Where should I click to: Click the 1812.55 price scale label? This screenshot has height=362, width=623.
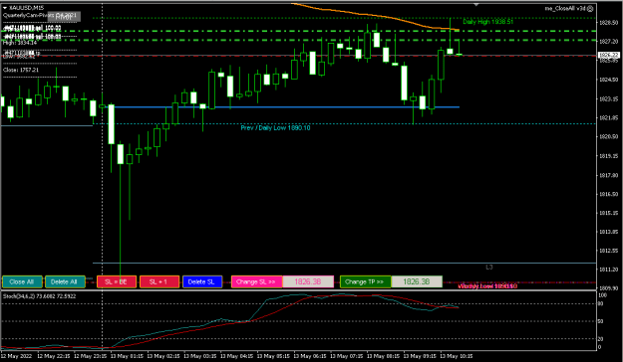pyautogui.click(x=608, y=251)
